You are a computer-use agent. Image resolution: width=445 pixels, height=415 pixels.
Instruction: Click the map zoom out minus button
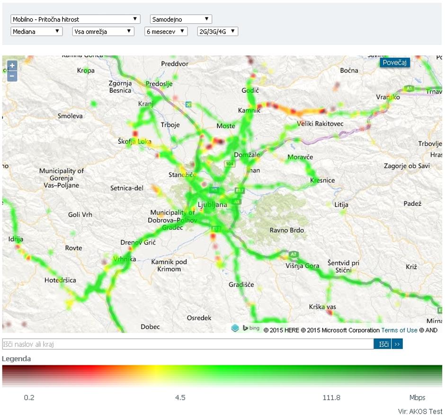click(12, 76)
